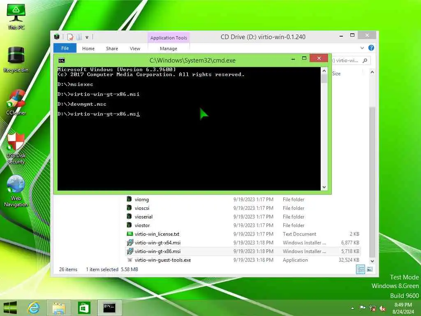
Task: Click the viorng folder icon
Action: click(x=129, y=199)
